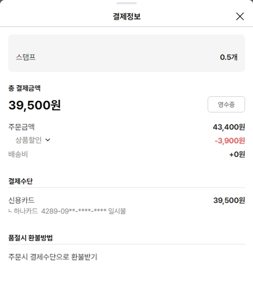
Task: Click the 43,400원 order amount value
Action: coord(229,127)
